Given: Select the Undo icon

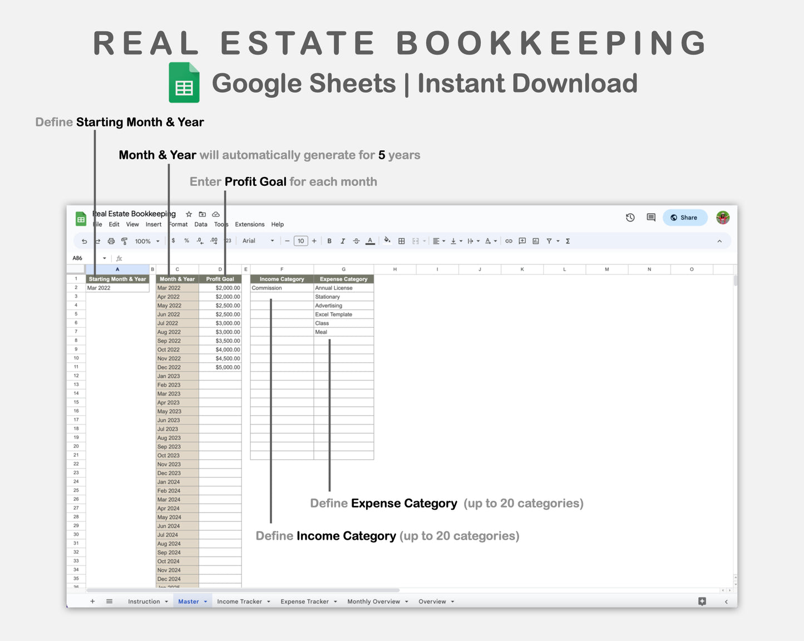Looking at the screenshot, I should point(84,240).
